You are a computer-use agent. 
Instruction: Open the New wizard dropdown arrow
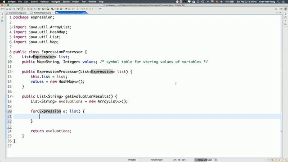(4, 9)
